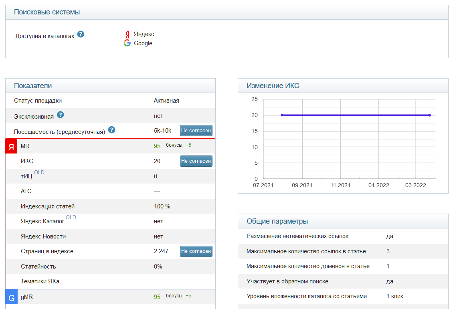This screenshot has width=453, height=309.
Task: Click the right end point of ИКС chart
Action: pos(429,115)
